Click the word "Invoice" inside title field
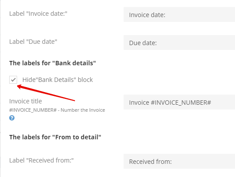The width and height of the screenshot is (235, 177). coord(139,103)
